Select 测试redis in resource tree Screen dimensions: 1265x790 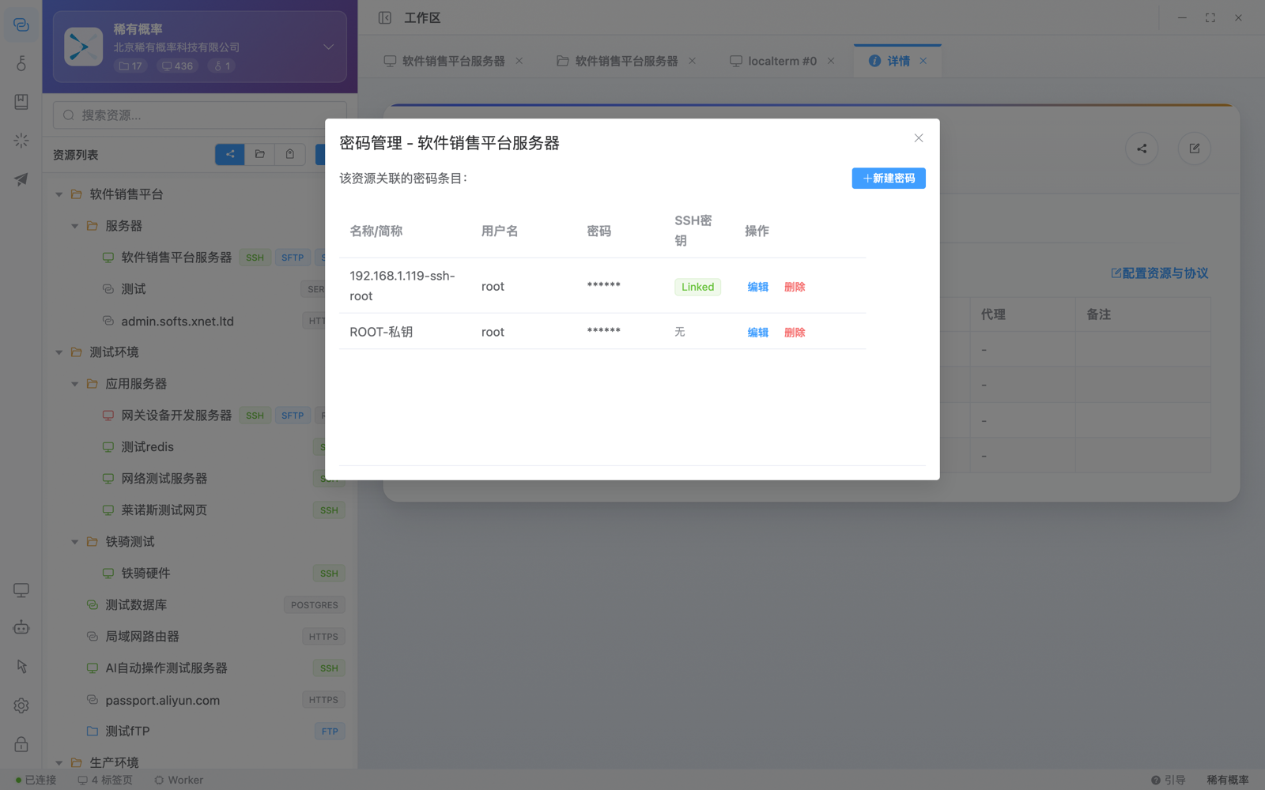pyautogui.click(x=147, y=447)
